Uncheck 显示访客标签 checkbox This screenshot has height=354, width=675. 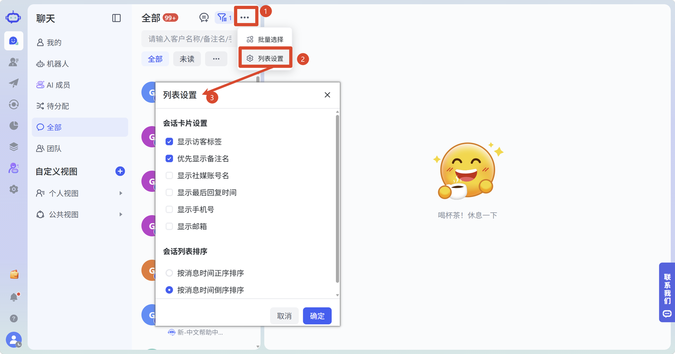point(169,142)
